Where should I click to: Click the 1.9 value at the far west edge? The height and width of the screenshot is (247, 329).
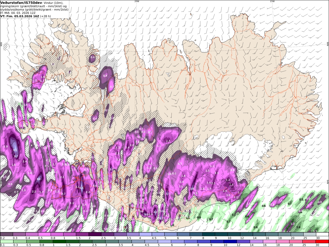6,146
